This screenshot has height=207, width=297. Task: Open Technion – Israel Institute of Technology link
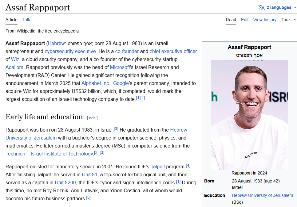pos(50,154)
